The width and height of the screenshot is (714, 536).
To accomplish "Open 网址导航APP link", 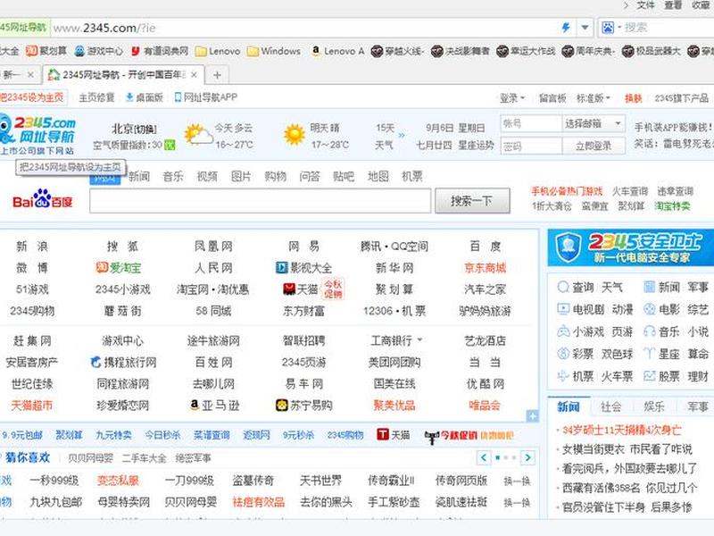I will coord(206,97).
